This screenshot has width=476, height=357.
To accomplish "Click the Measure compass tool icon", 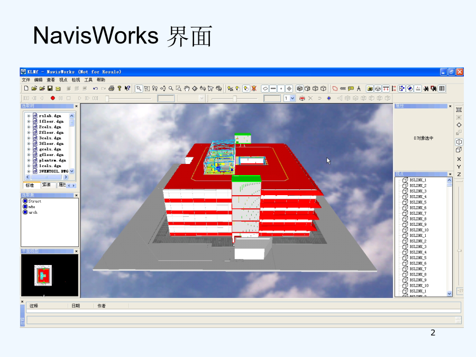I will tap(359, 88).
